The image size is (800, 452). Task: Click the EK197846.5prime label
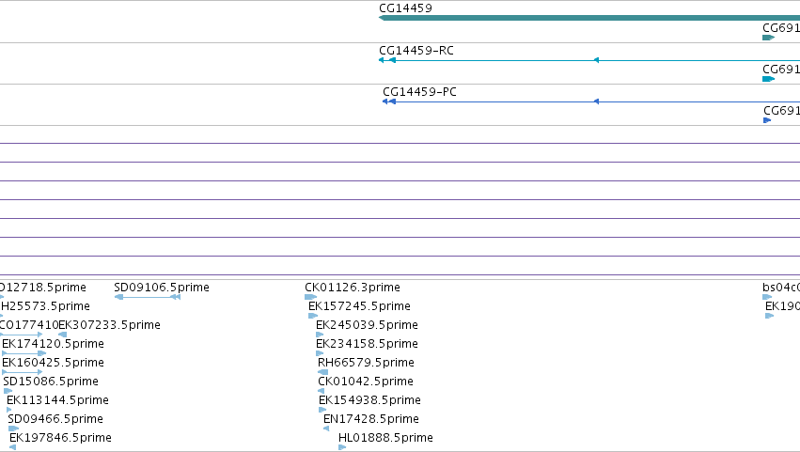61,438
